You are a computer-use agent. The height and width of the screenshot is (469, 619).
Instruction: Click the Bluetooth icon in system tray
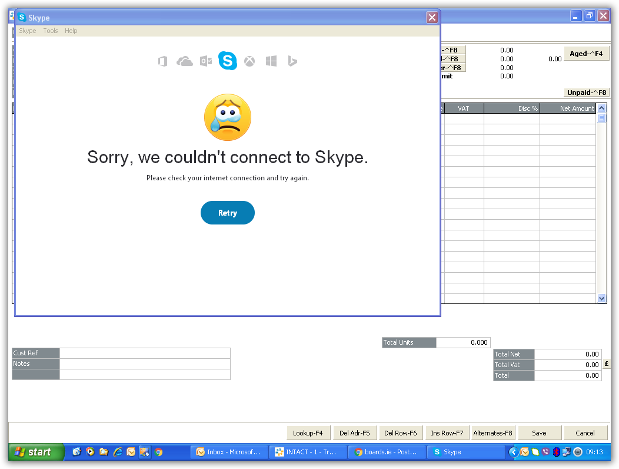pos(556,451)
